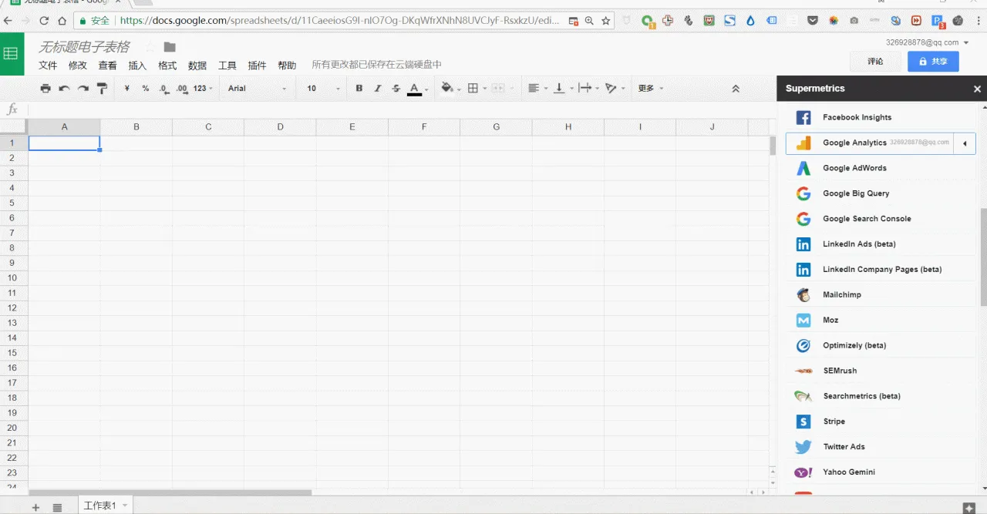Collapse the Google Analytics account arrow

pos(965,143)
